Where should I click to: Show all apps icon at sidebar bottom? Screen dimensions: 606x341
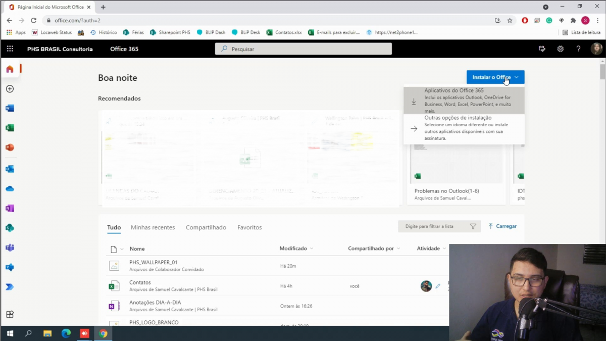10,314
